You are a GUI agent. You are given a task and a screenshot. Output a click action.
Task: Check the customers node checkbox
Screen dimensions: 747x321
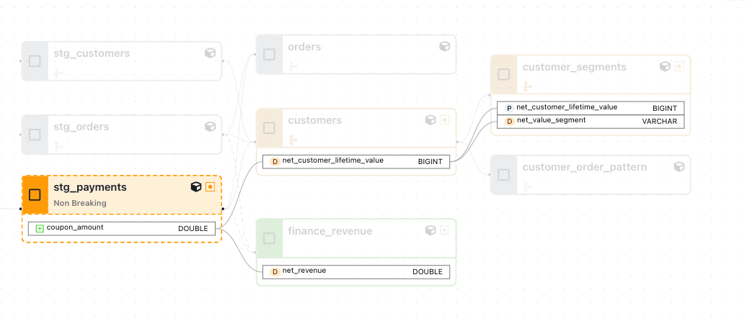pos(269,128)
